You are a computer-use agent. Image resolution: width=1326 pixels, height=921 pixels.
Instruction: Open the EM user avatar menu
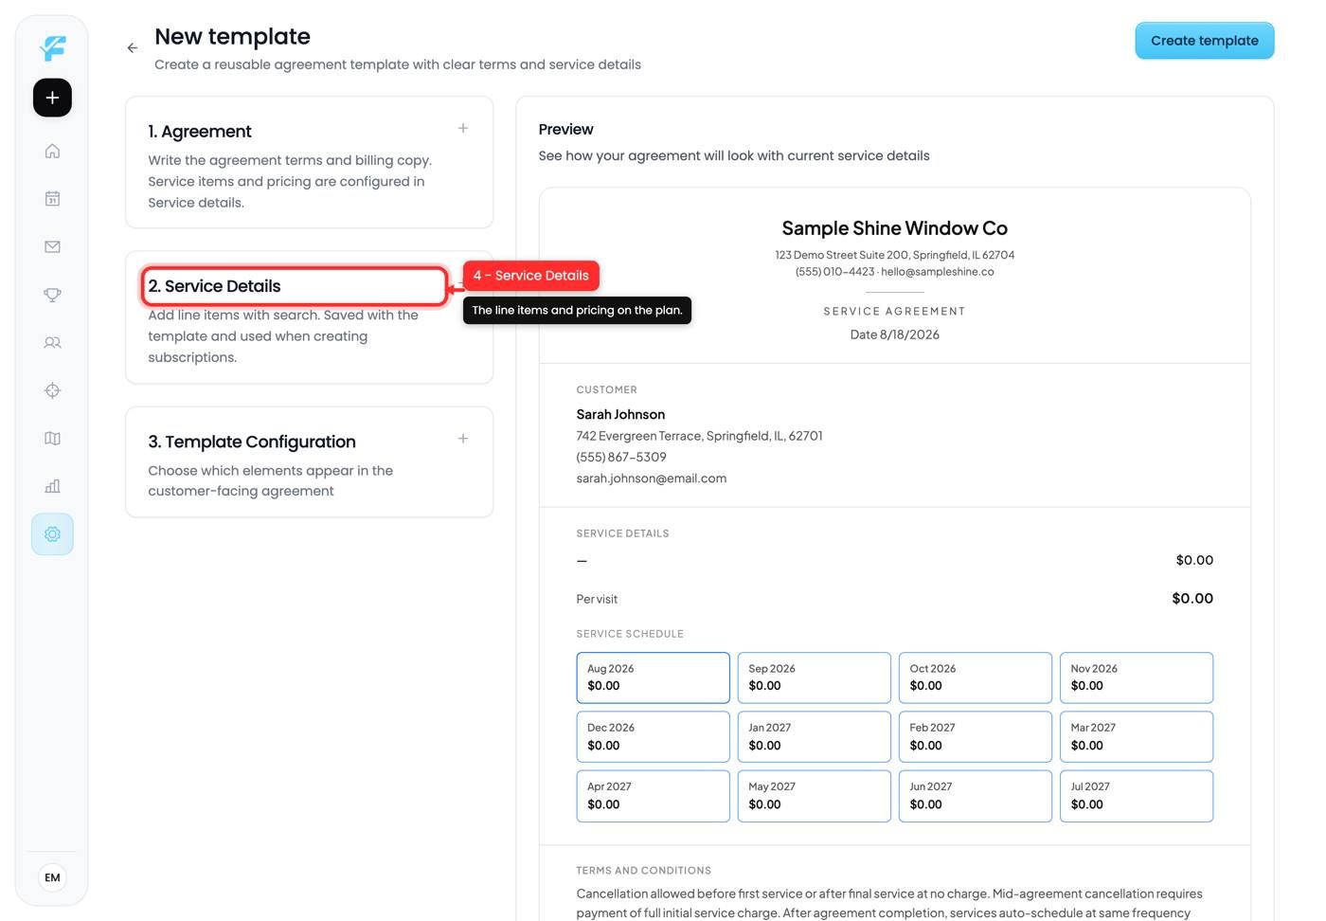click(x=52, y=877)
